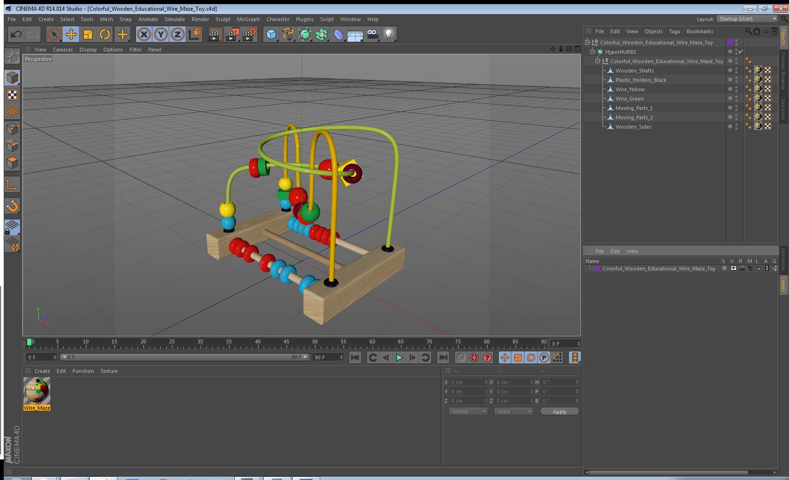Switch to Model mode in left palette
The width and height of the screenshot is (789, 480).
(x=12, y=78)
